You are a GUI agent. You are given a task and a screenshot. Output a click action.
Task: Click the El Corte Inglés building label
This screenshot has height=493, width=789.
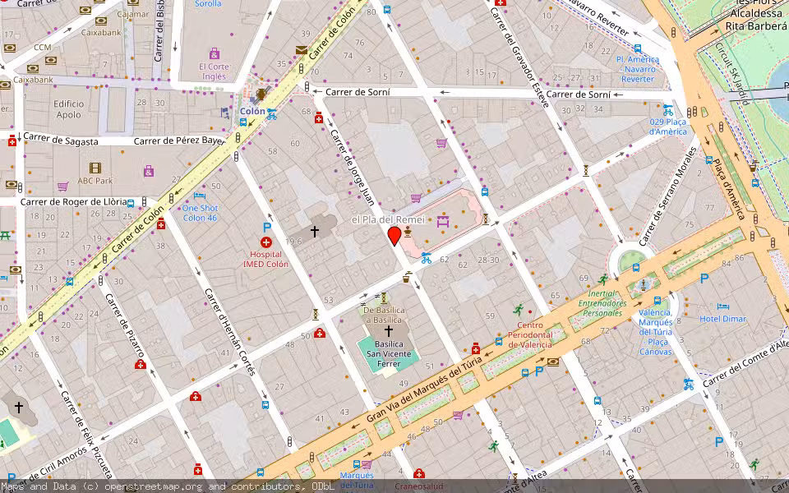pos(215,66)
